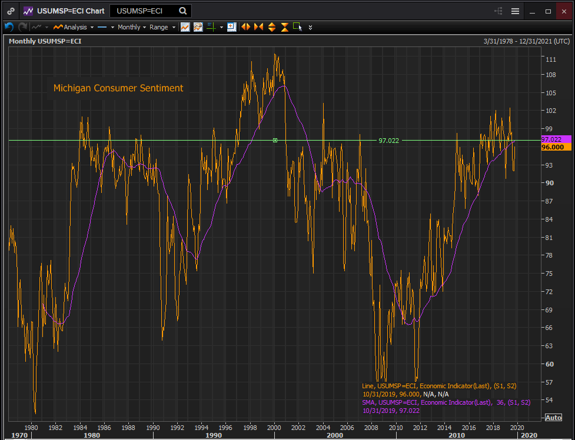Click the USUMSP=ECI symbol input field
575x440 pixels.
[145, 11]
